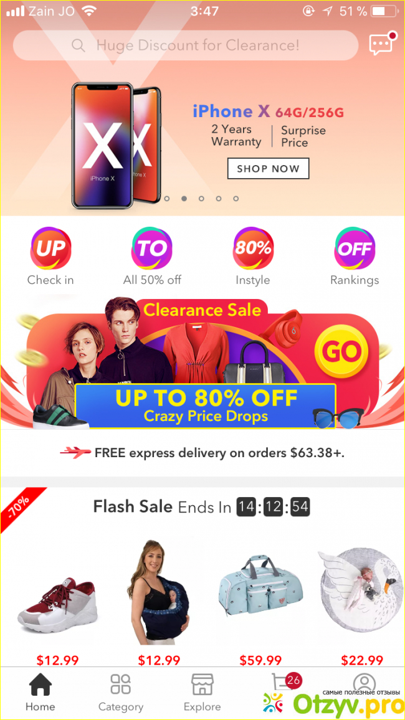Tap the yellow GO button
405x720 pixels.
tap(341, 351)
